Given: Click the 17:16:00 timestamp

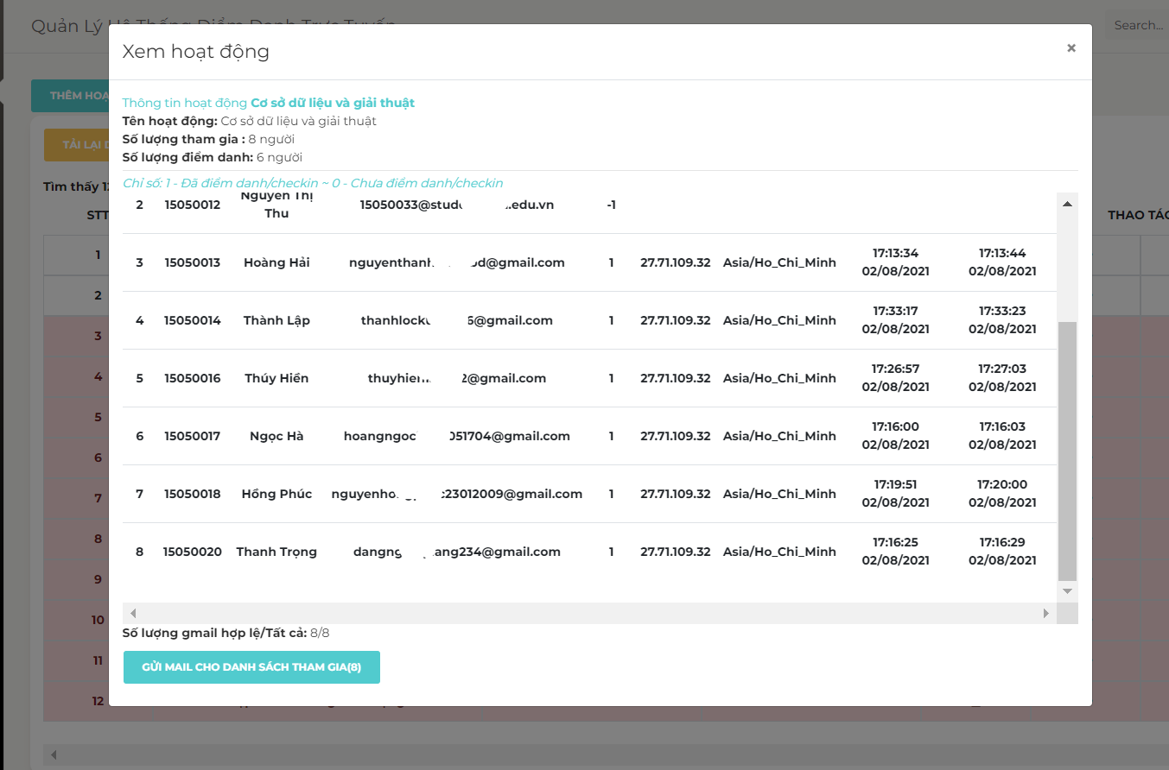Looking at the screenshot, I should [896, 426].
